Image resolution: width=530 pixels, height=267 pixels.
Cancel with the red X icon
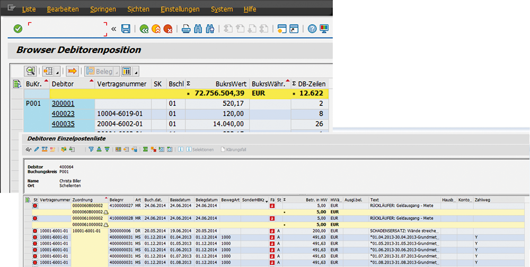(x=168, y=29)
